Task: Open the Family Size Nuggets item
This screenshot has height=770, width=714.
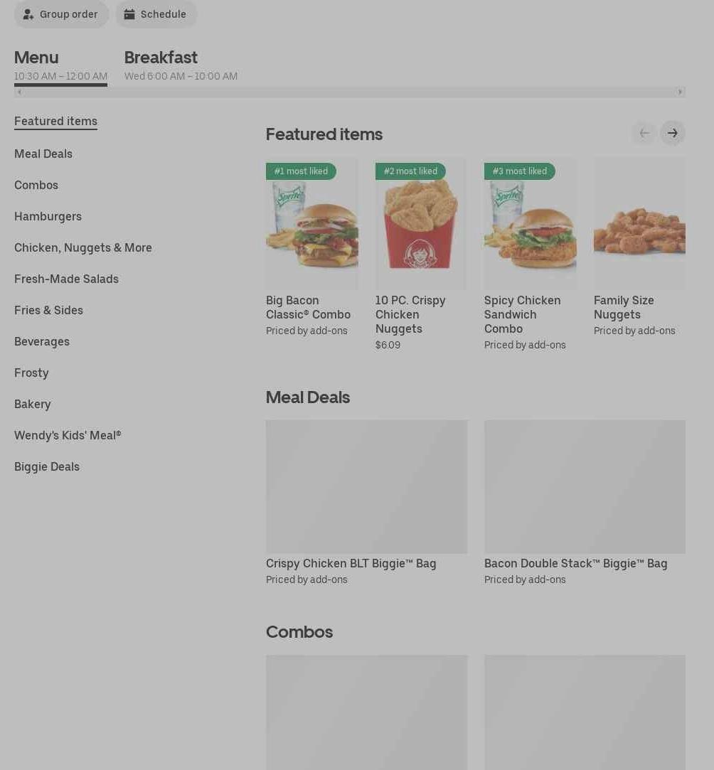Action: point(639,247)
